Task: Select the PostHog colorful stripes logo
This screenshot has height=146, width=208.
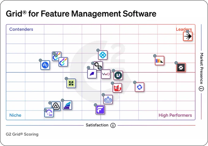Action: (x=160, y=60)
